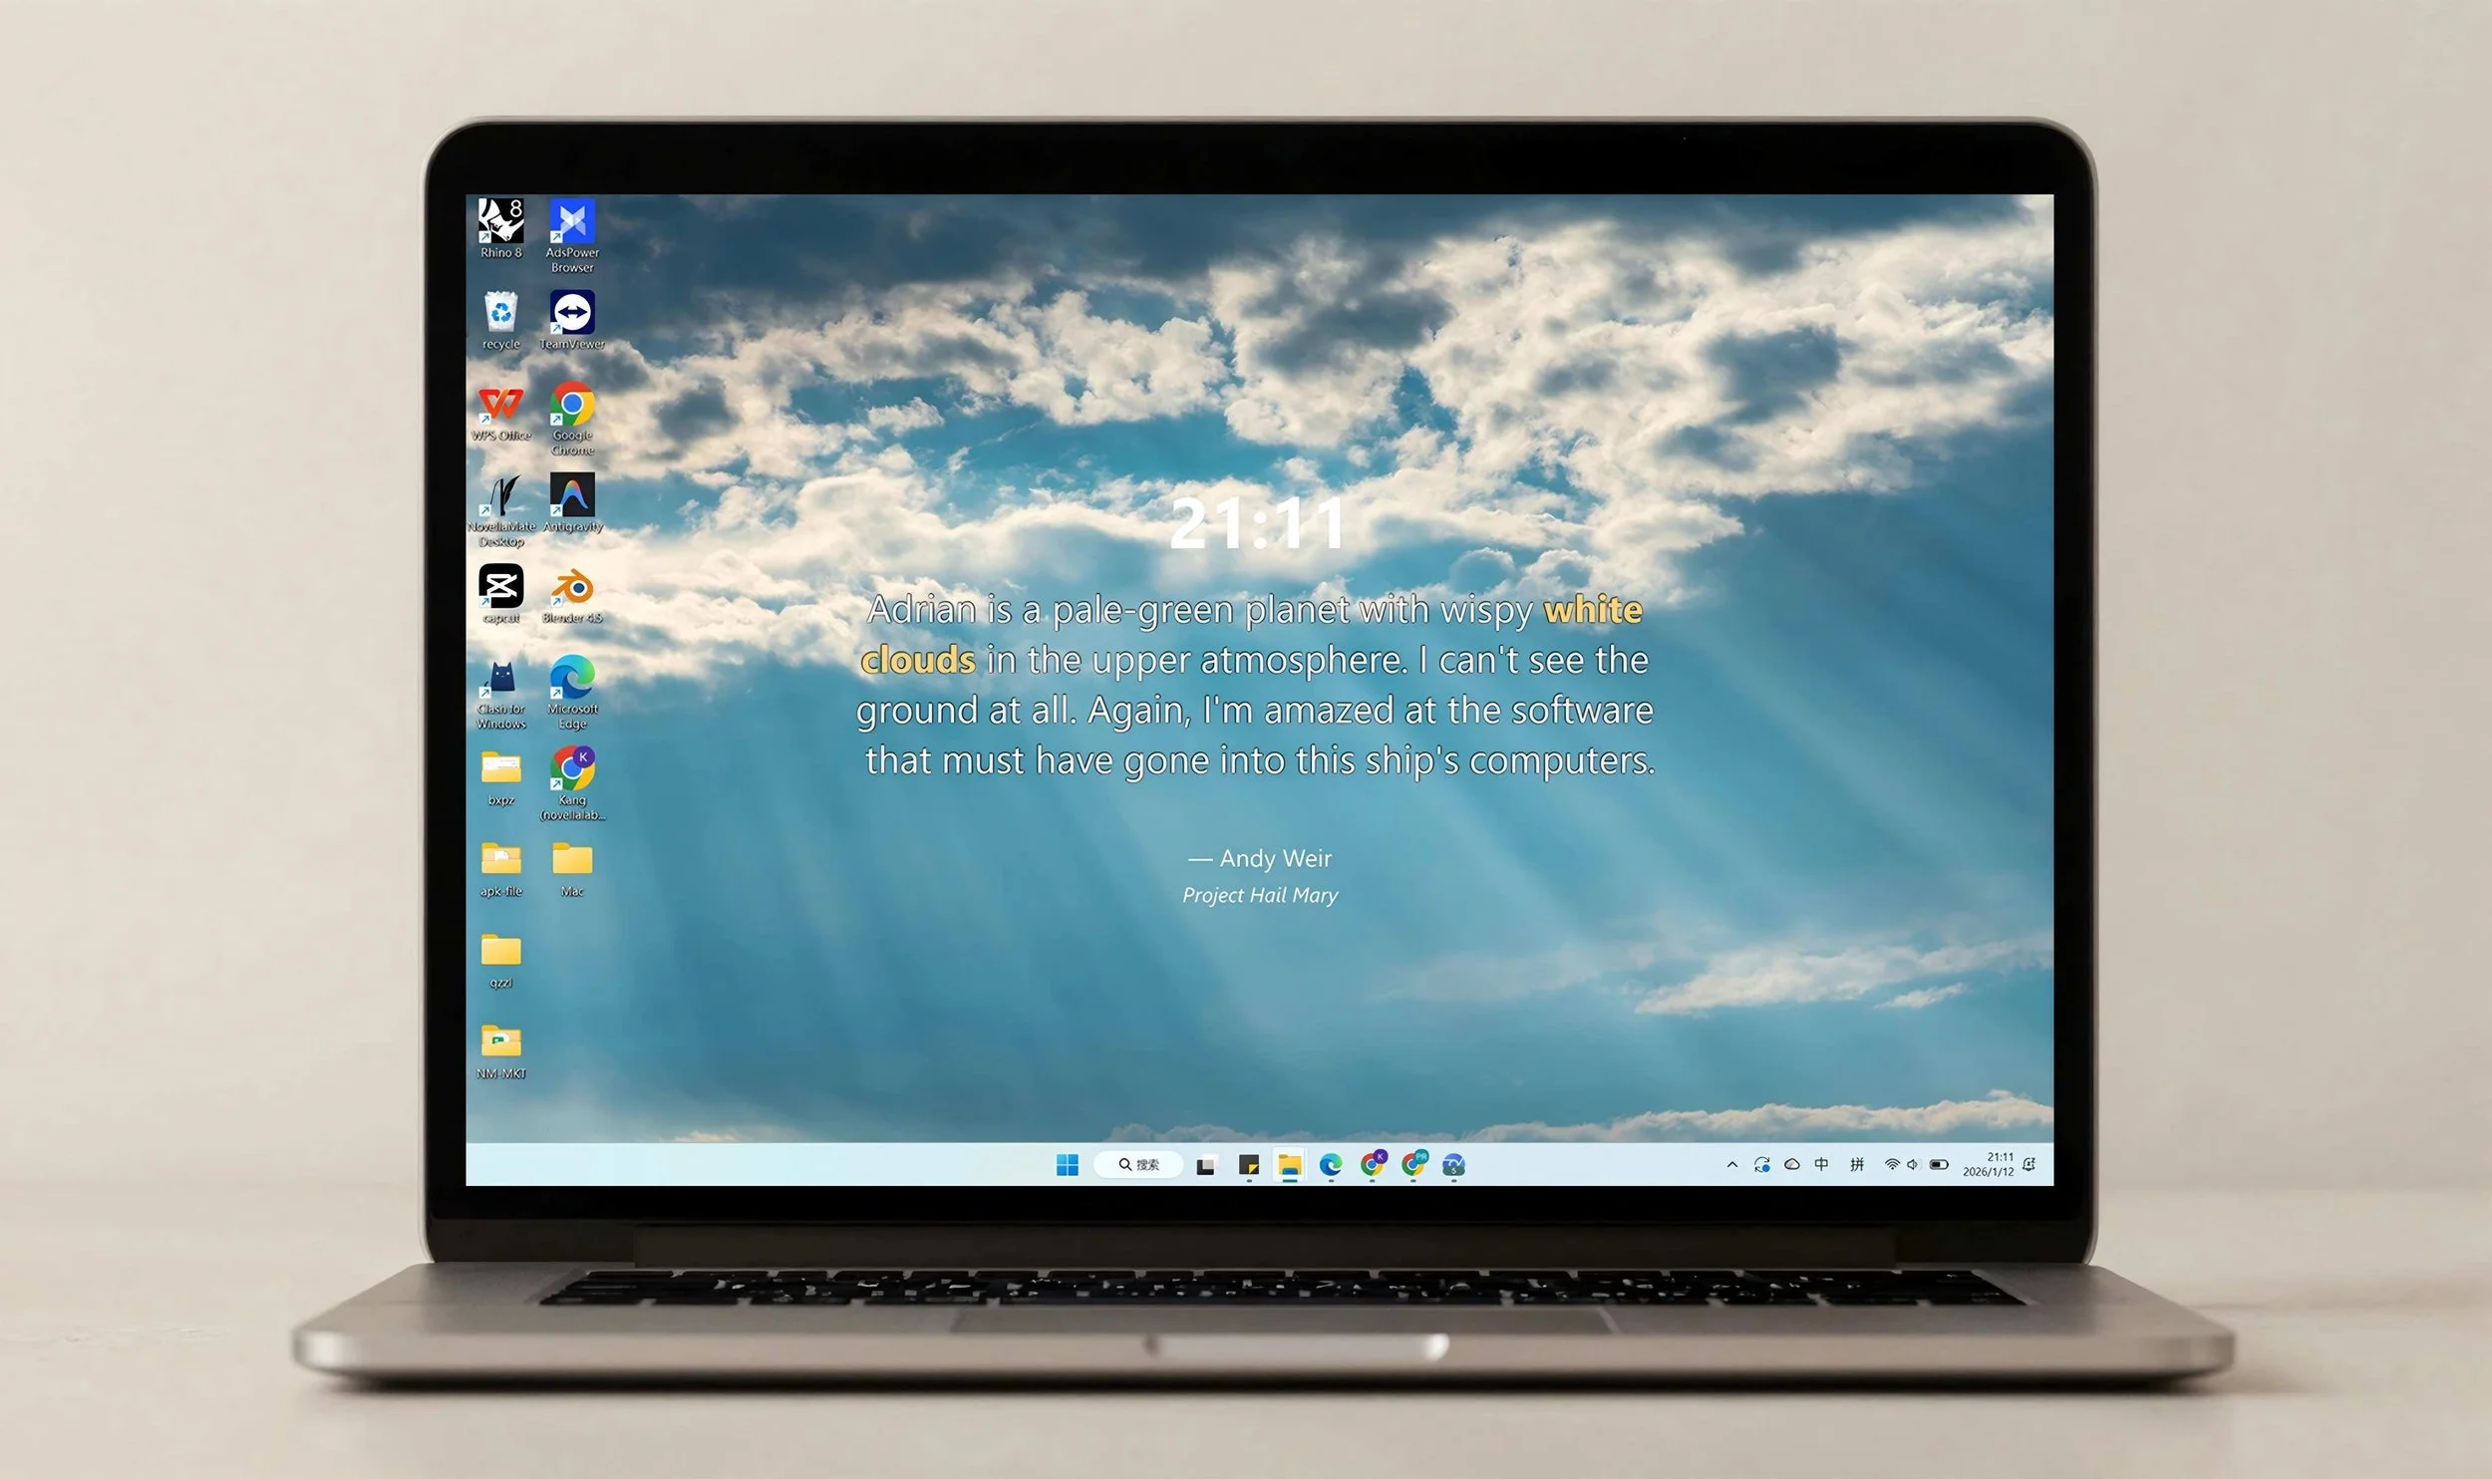Viewport: 2492px width, 1479px height.
Task: Switch the 拼 pinyin input method
Action: (x=1856, y=1164)
